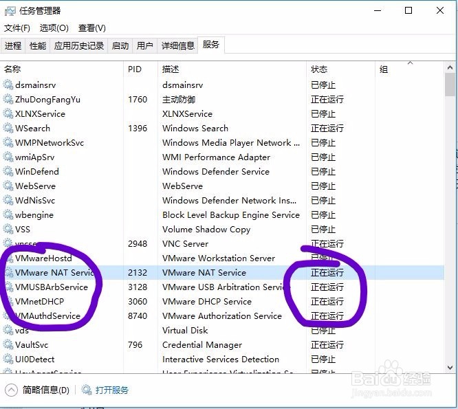The width and height of the screenshot is (458, 409).
Task: Click the gear icon next to WebServe
Action: tap(8, 186)
